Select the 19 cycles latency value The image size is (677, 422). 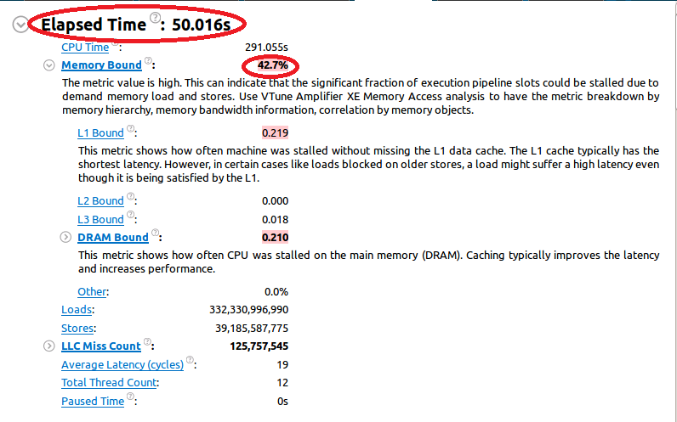(282, 364)
